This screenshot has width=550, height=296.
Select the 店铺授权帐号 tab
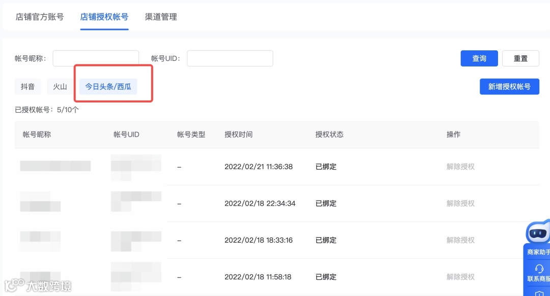click(104, 17)
